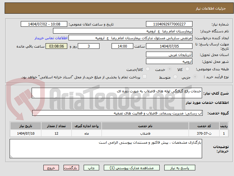Image resolution: width=234 pixels, height=176 pixels.
Task: Click the quantity cell showing 12
Action: (x=56, y=133)
